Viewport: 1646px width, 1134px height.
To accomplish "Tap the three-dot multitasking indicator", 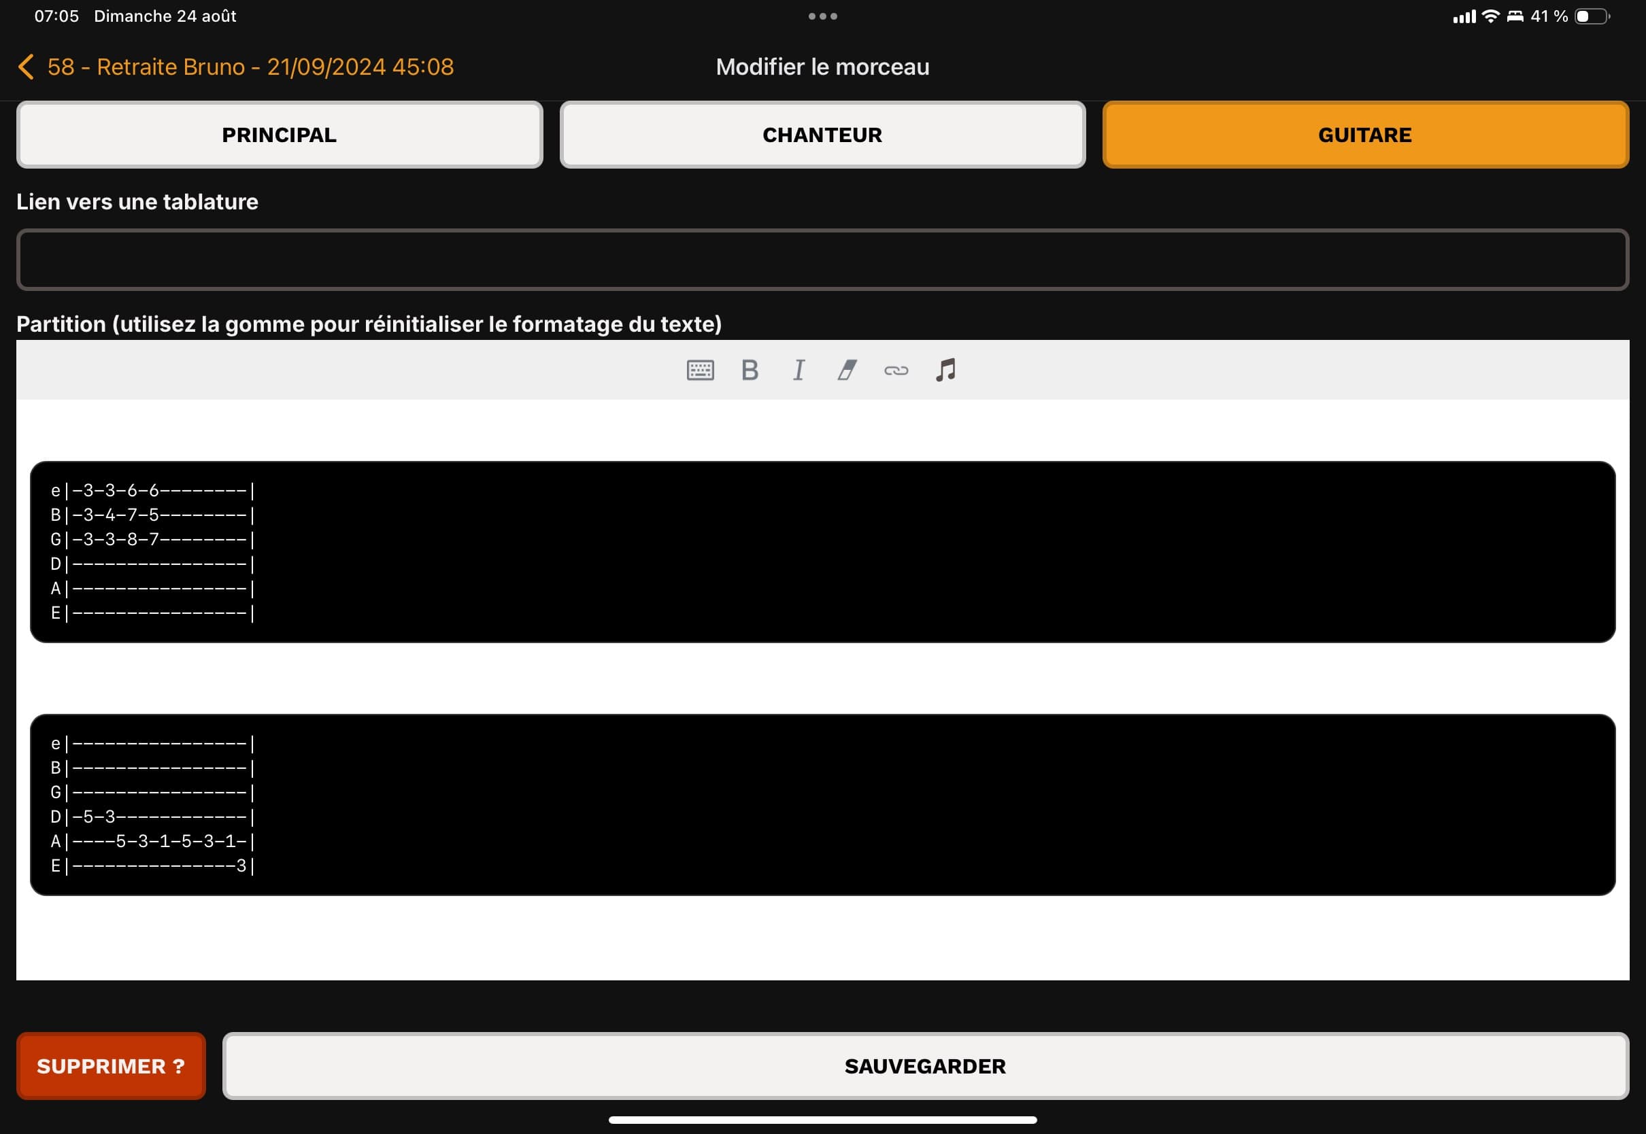I will 822,16.
